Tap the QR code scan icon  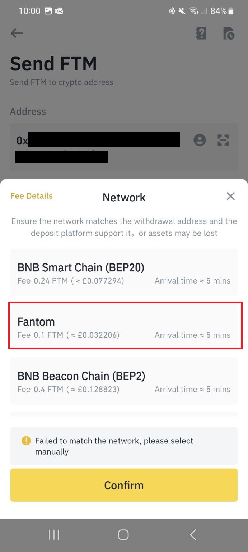[x=223, y=140]
